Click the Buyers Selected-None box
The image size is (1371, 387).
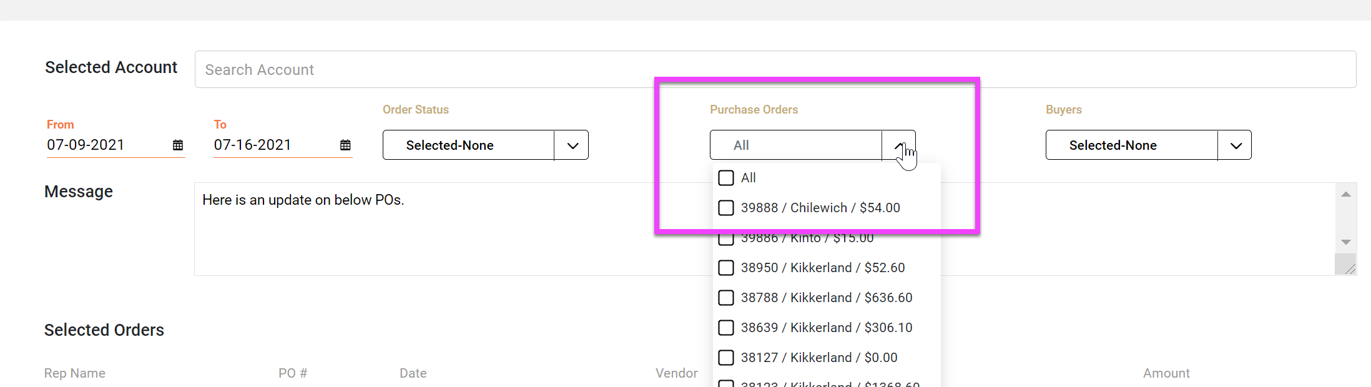pos(1131,145)
